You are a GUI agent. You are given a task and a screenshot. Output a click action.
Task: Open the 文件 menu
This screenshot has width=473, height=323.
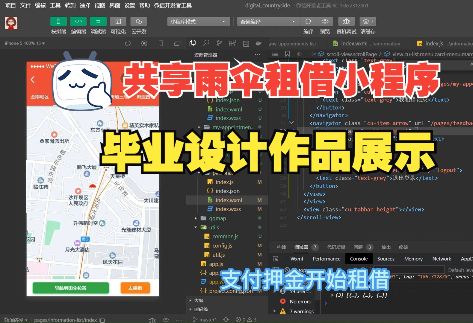point(25,5)
